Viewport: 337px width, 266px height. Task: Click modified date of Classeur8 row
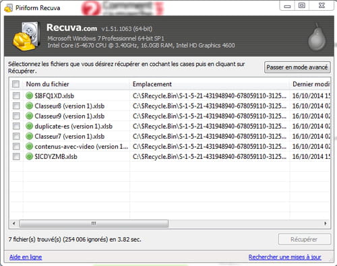(311, 106)
